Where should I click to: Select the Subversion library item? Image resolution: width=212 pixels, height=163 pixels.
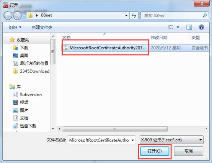(27, 95)
